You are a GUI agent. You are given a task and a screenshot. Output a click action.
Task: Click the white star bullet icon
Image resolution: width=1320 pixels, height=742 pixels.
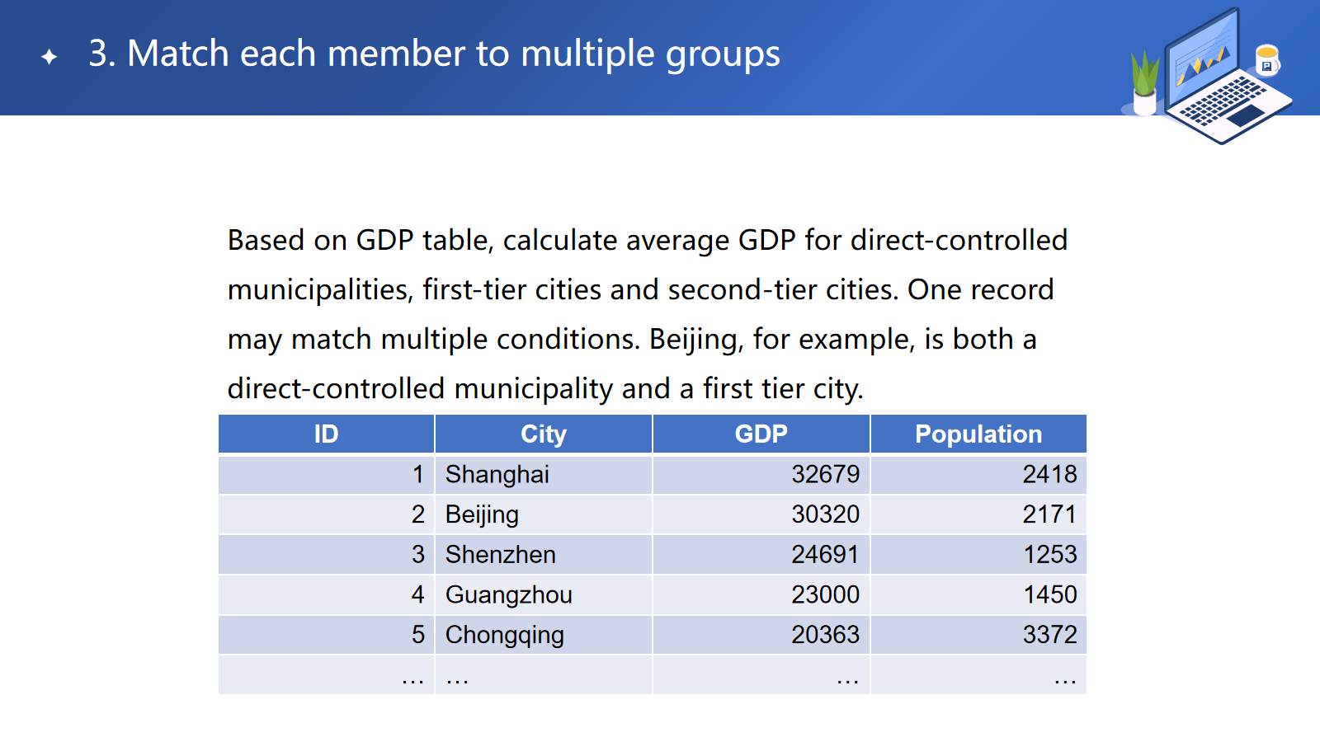49,56
